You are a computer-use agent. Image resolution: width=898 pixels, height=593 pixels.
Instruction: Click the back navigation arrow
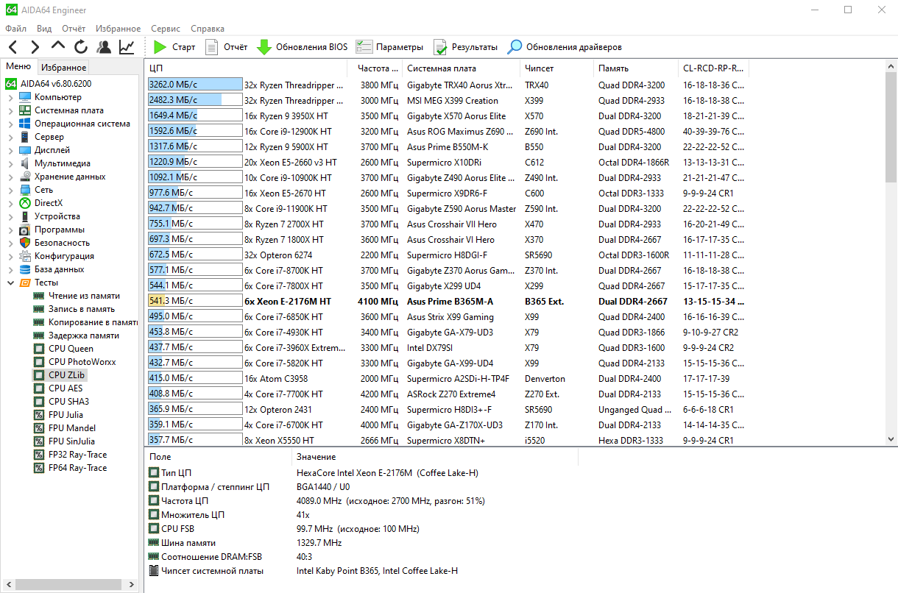[x=13, y=47]
